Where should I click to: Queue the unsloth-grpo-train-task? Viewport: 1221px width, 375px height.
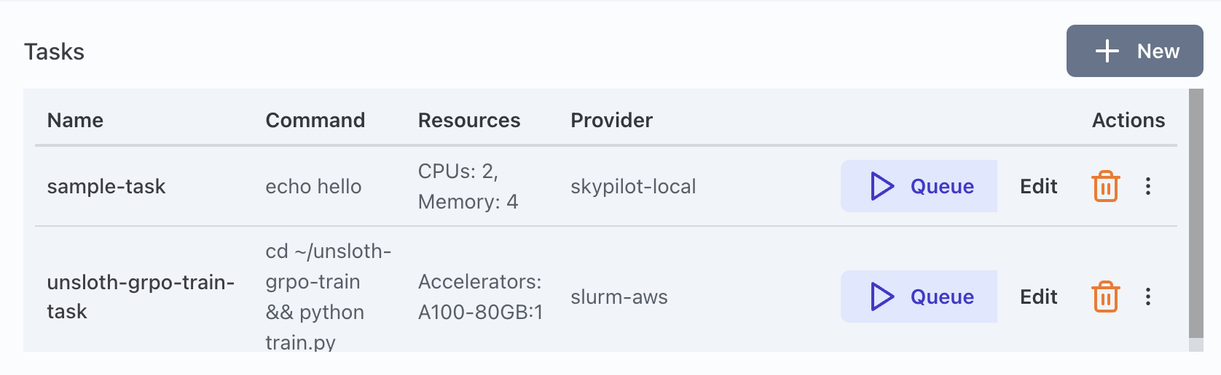coord(919,297)
